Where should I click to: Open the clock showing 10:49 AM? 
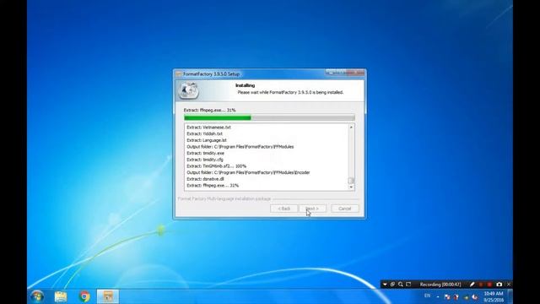tap(494, 296)
